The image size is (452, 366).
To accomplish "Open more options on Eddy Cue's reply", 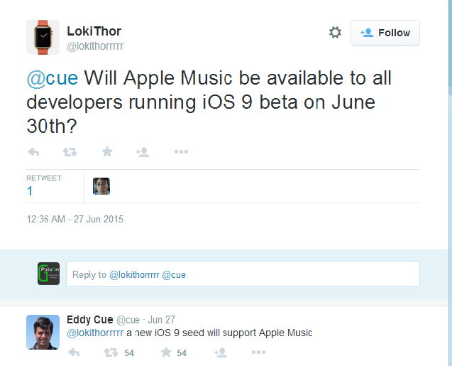I will point(258,352).
